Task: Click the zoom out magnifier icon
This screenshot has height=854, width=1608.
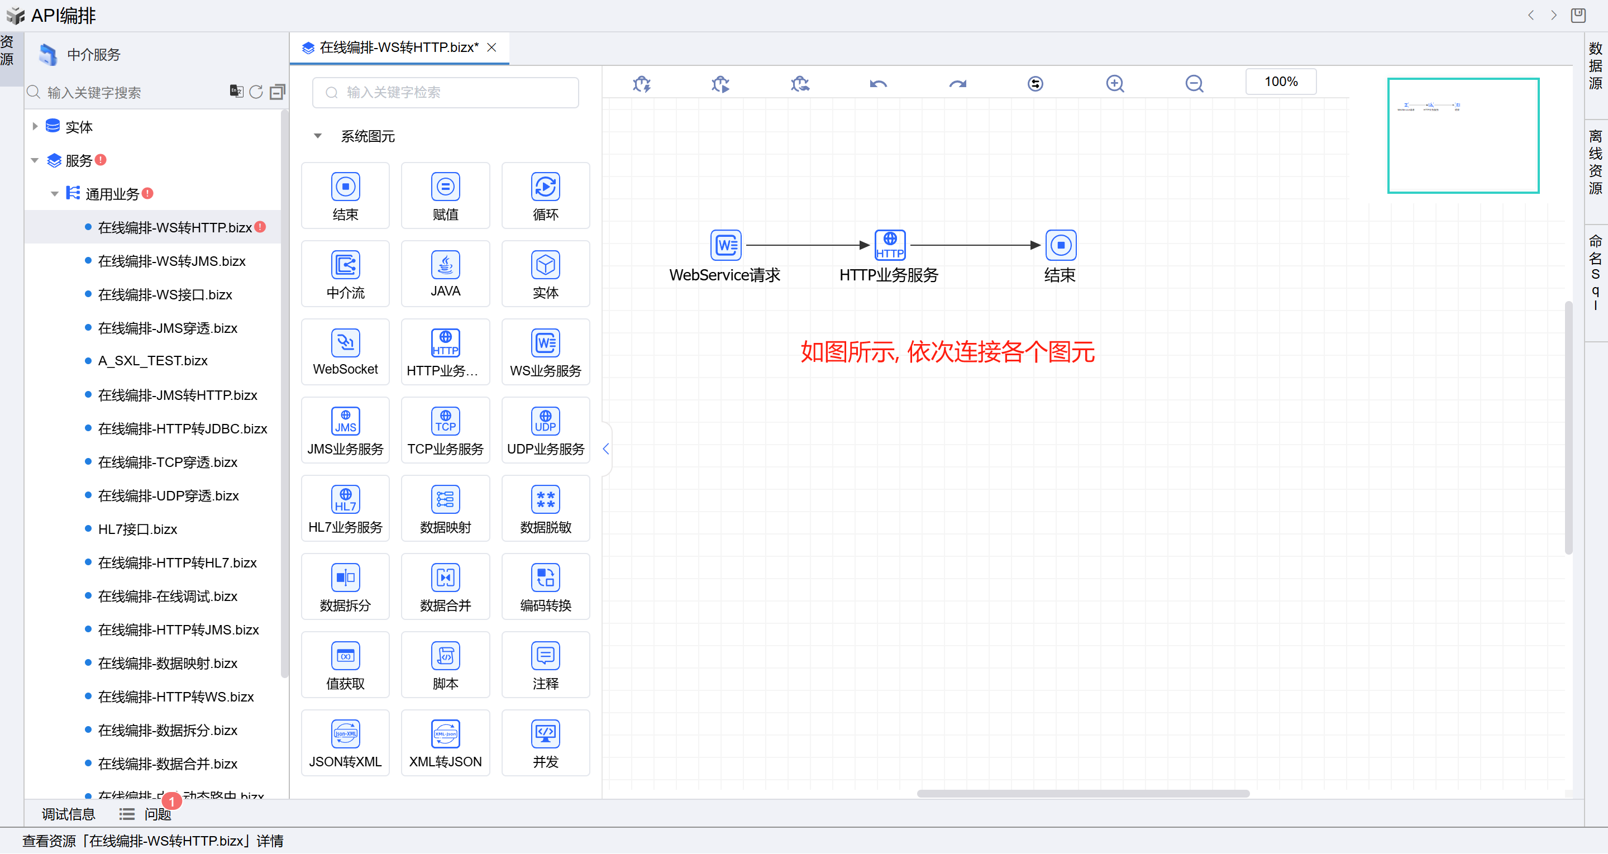Action: [x=1194, y=84]
